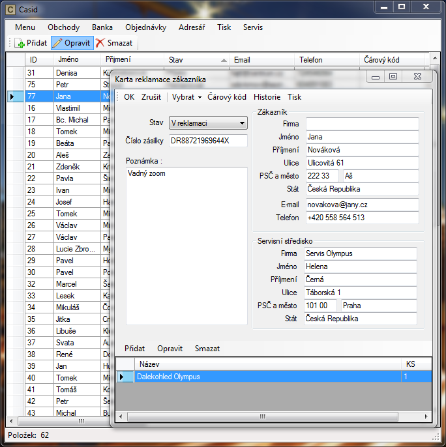Screen dimensions: 446x447
Task: Click the customer PSČ field 222 33
Action: point(323,176)
